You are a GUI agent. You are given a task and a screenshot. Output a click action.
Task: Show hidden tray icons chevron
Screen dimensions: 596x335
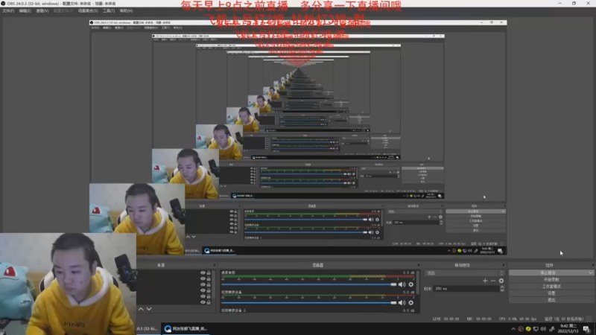tap(513, 329)
